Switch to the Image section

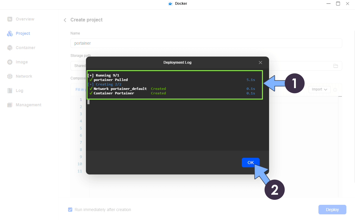21,62
